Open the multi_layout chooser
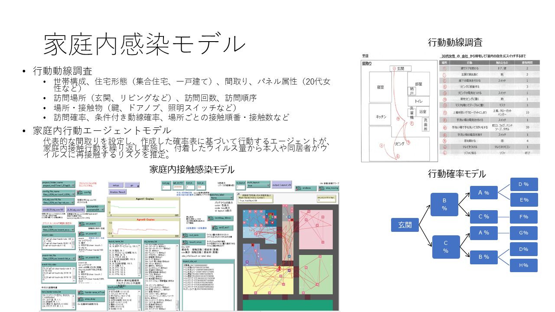Screen dimensions: 555x312 (258, 184)
